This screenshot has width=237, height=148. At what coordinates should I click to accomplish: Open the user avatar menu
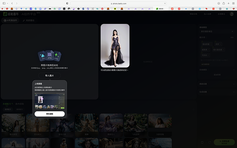(232, 14)
